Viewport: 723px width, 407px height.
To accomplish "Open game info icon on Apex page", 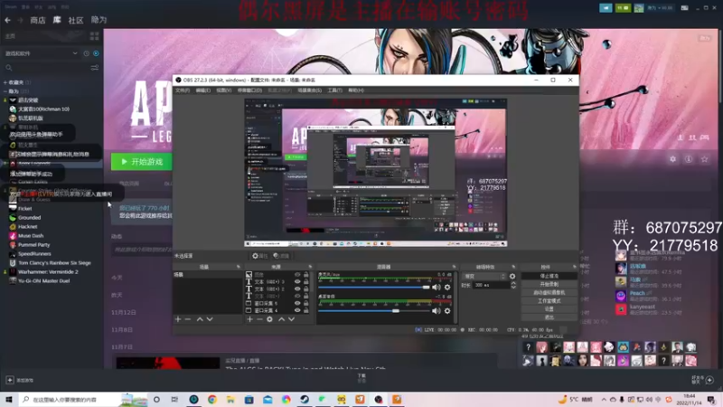I will [689, 159].
